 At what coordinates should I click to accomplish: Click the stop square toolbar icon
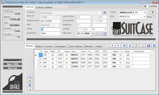(130, 46)
